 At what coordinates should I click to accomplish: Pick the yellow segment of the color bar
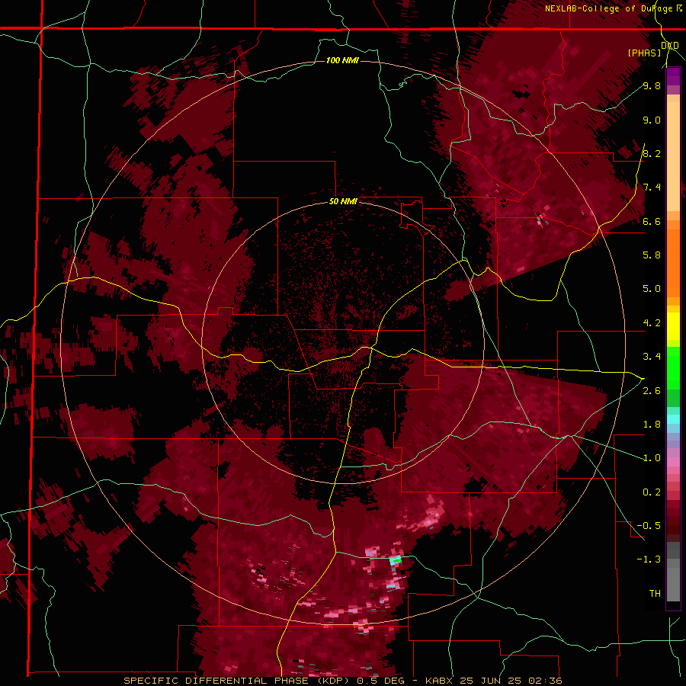click(673, 326)
